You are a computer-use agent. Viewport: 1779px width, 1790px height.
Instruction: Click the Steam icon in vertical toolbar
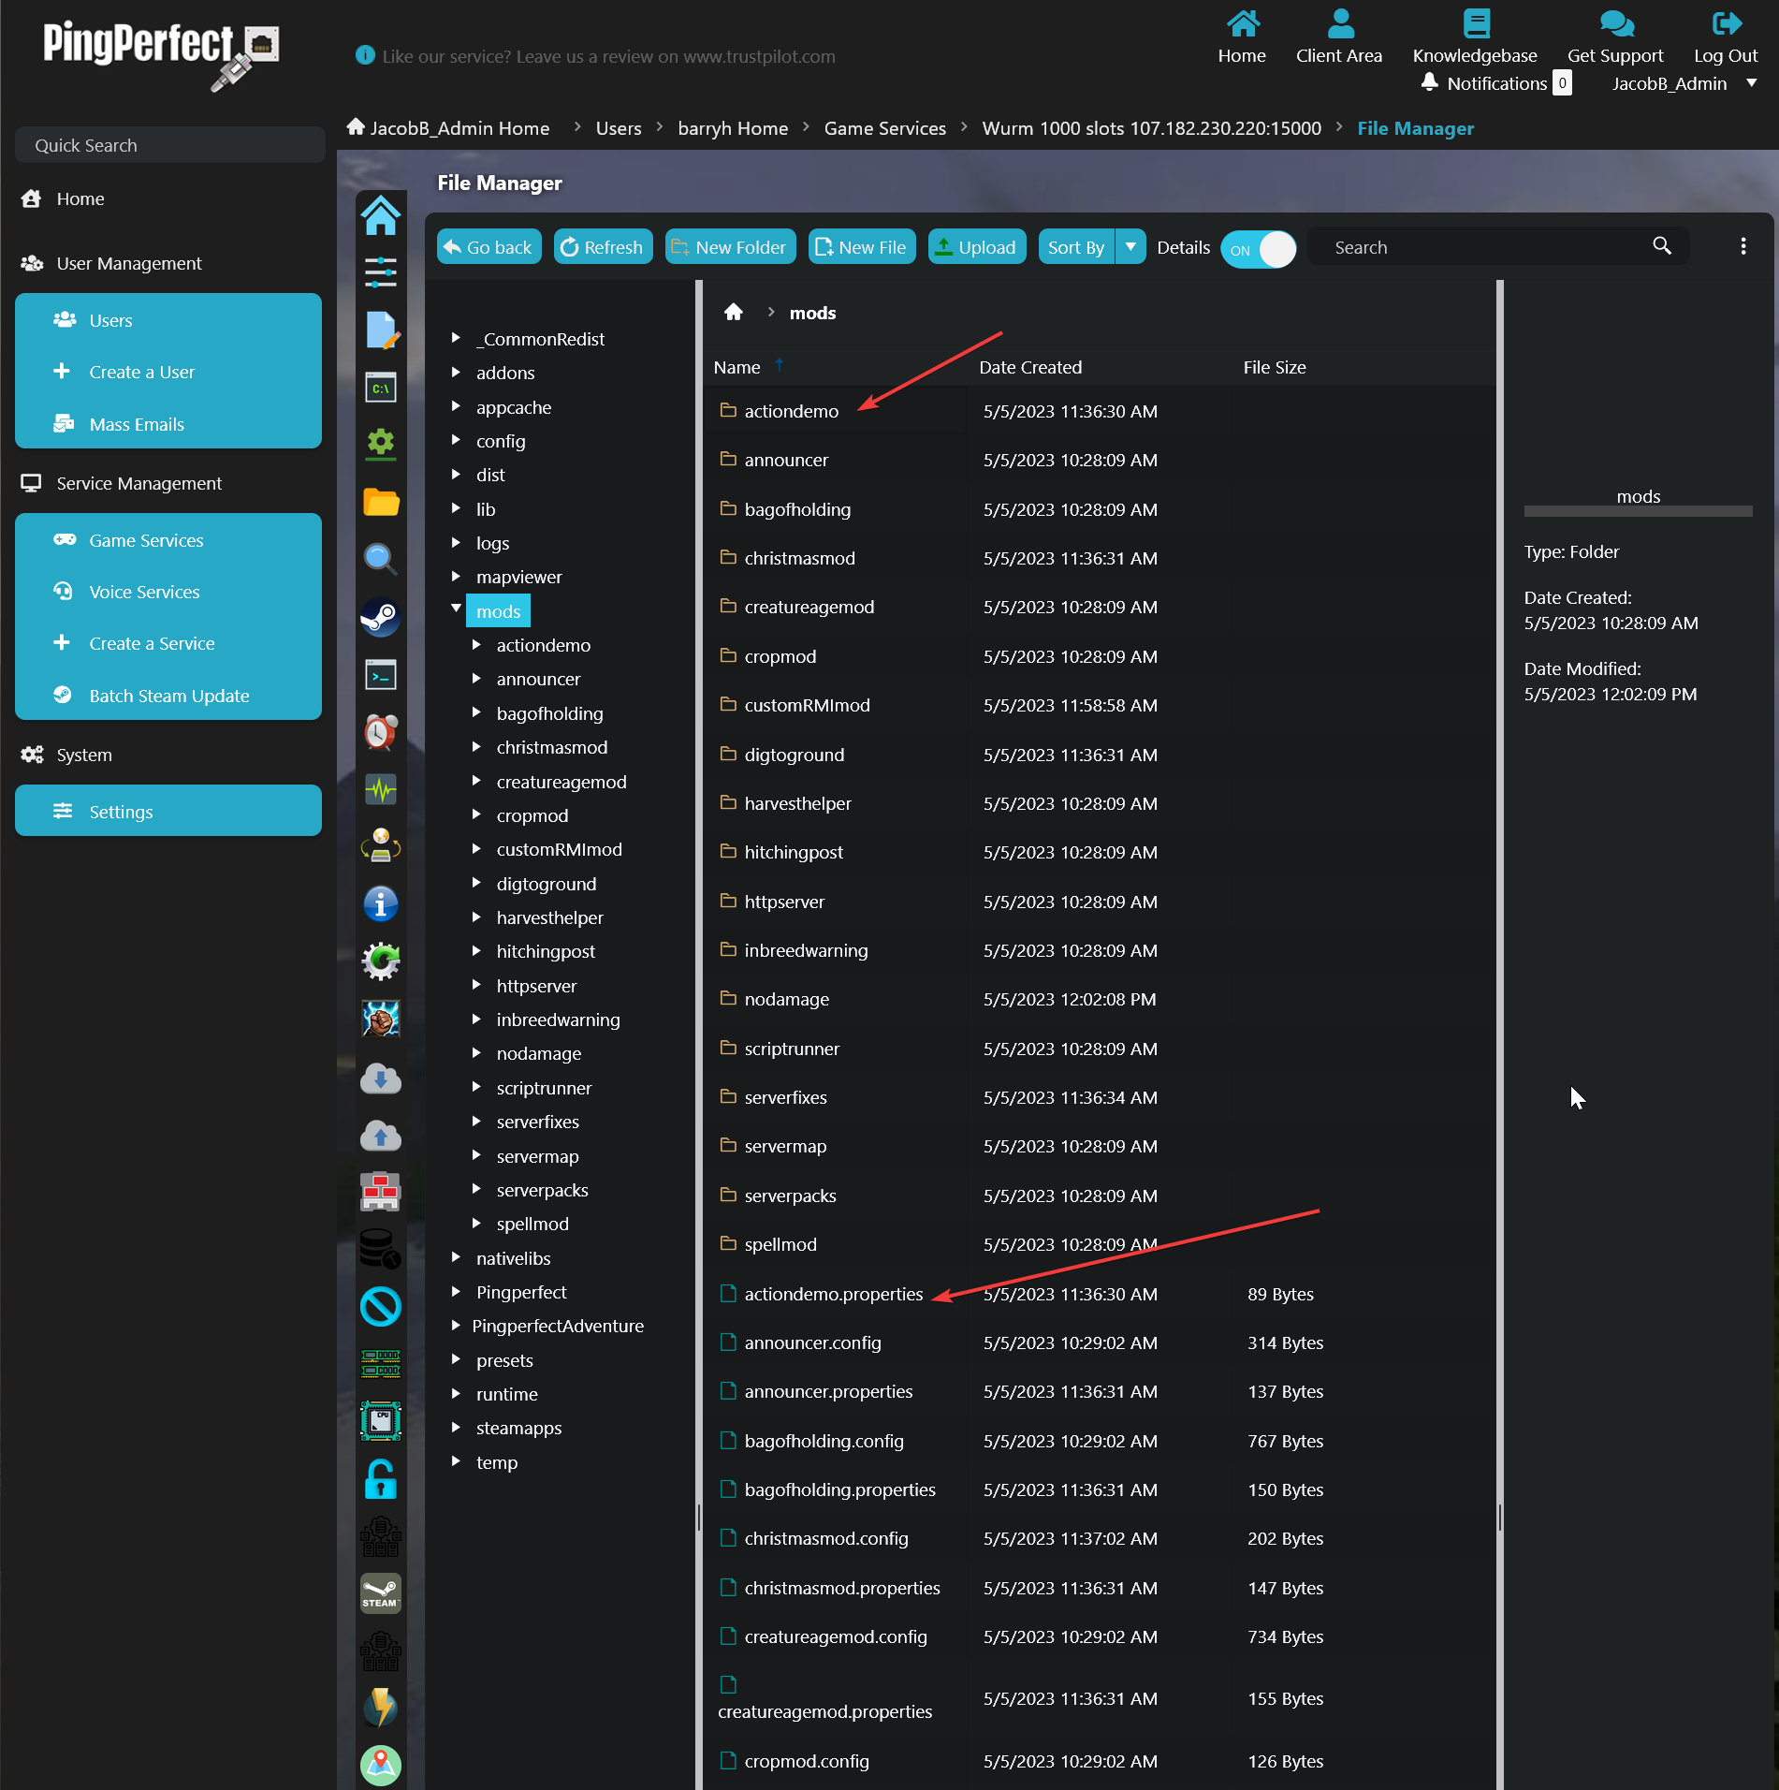380,617
